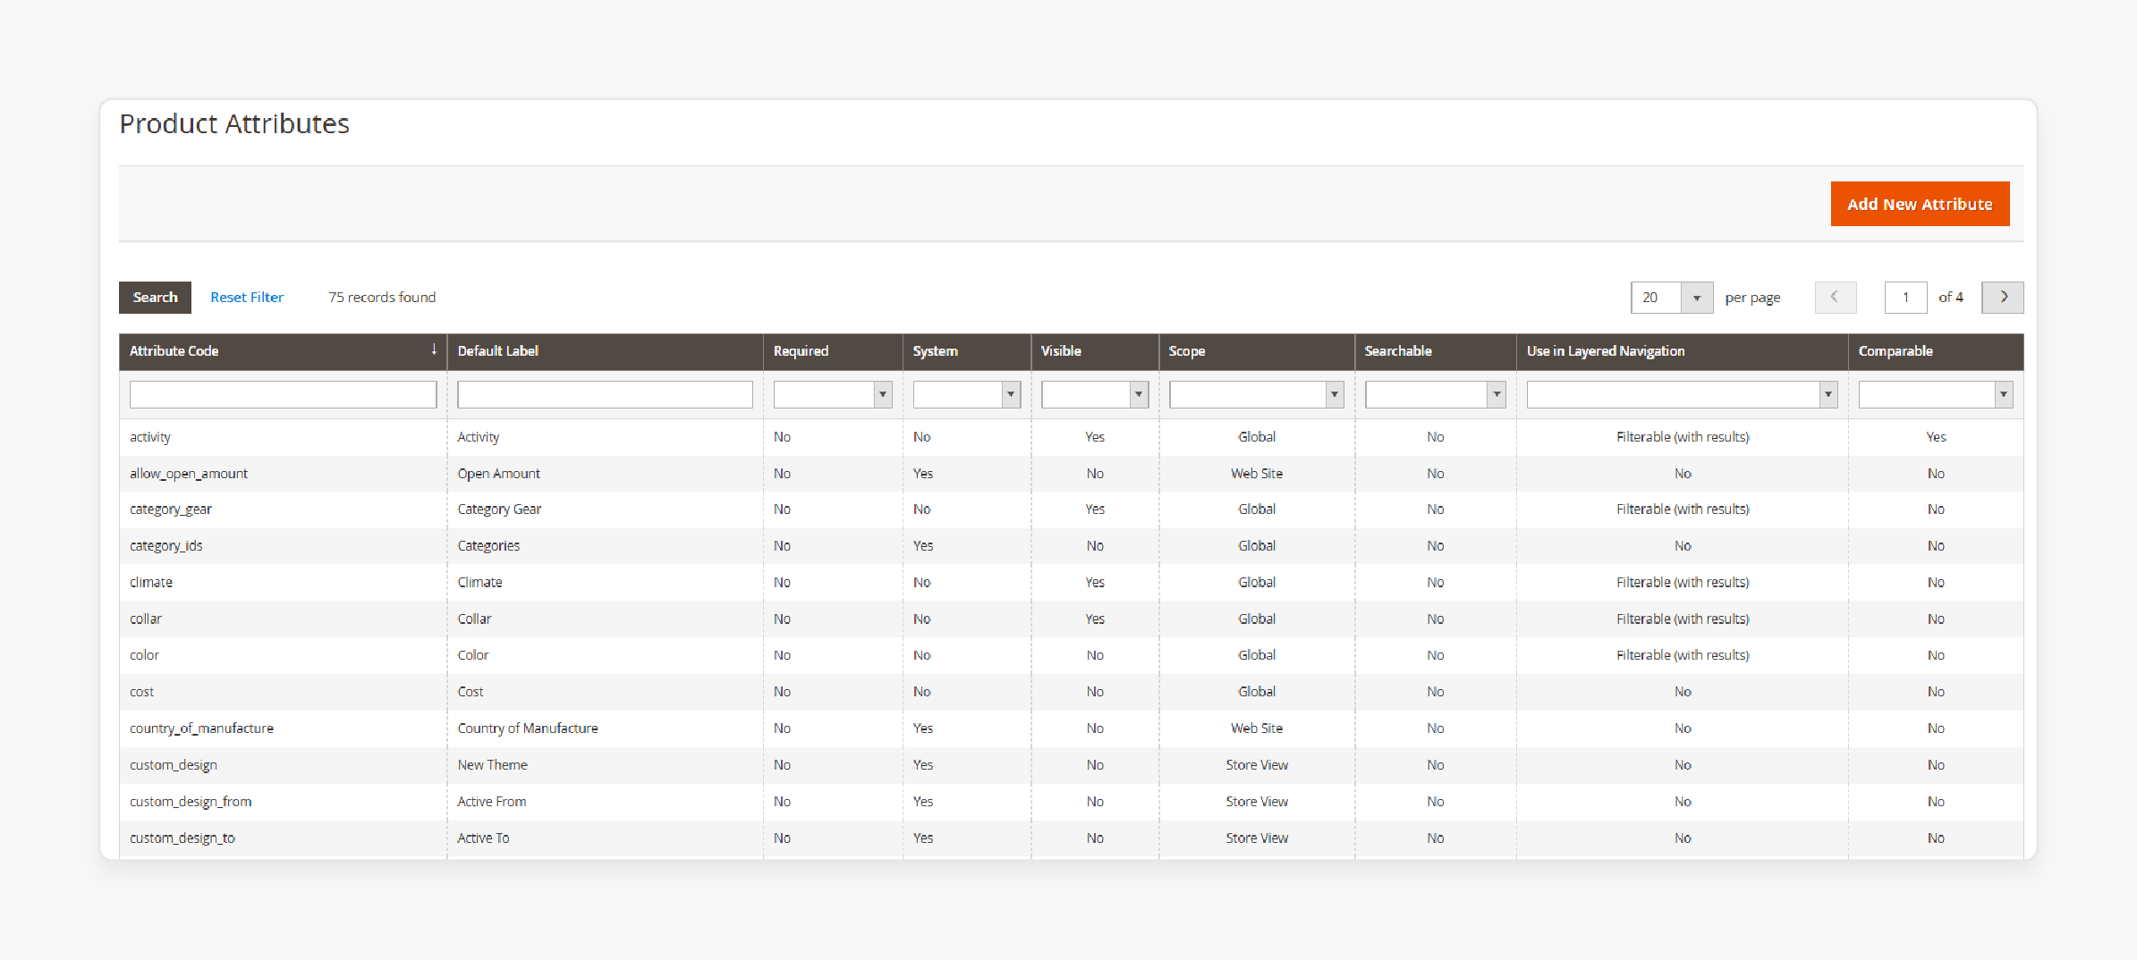Viewport: 2137px width, 960px height.
Task: Click the New Theme default label
Action: 492,765
